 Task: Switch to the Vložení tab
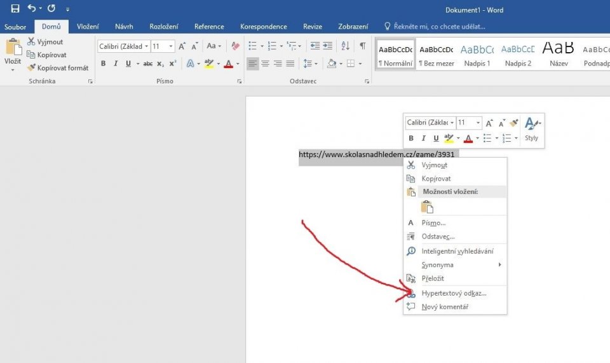coord(88,27)
